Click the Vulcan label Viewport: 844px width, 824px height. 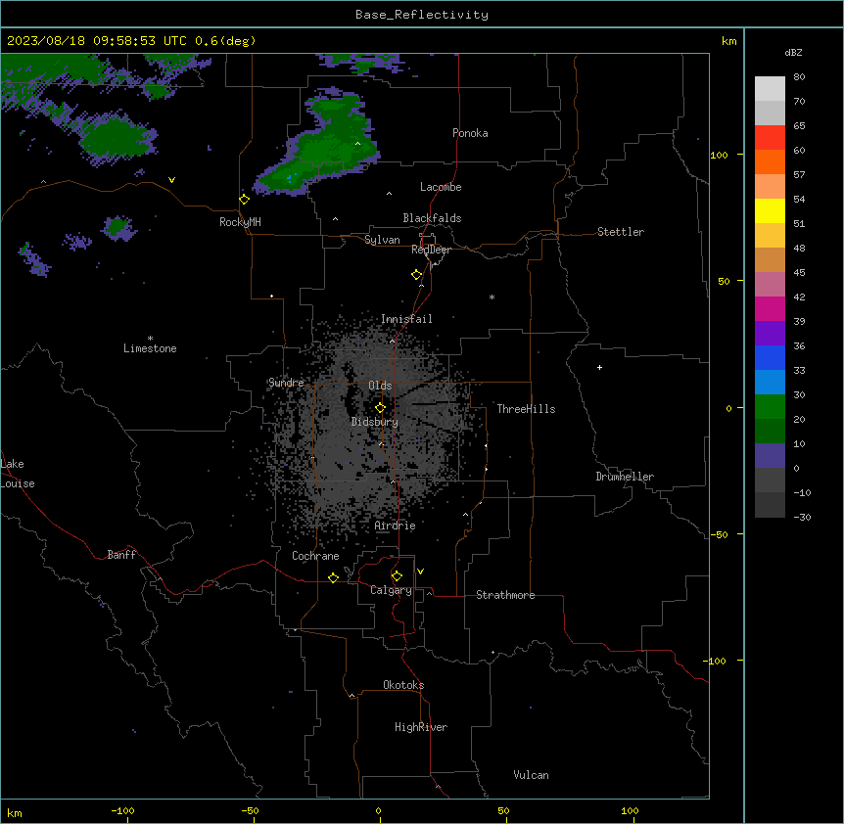click(x=532, y=775)
